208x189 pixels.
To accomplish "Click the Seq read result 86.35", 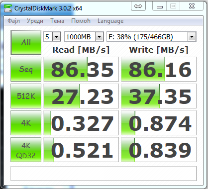I will click(81, 69).
